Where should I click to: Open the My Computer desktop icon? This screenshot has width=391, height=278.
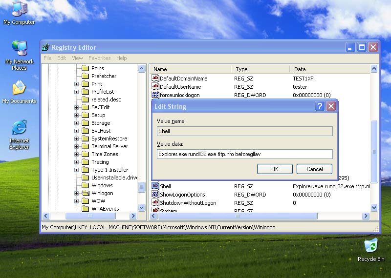[19, 13]
